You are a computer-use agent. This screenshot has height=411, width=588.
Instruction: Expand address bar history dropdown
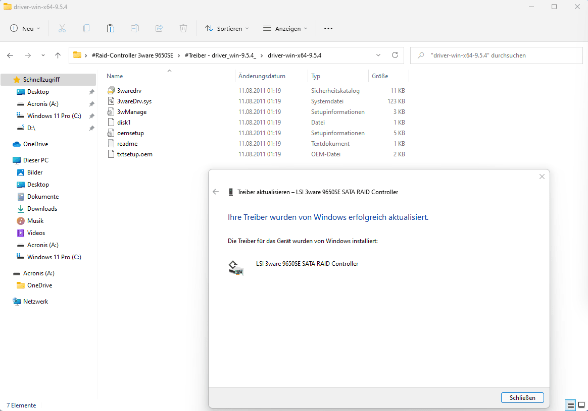pos(378,55)
